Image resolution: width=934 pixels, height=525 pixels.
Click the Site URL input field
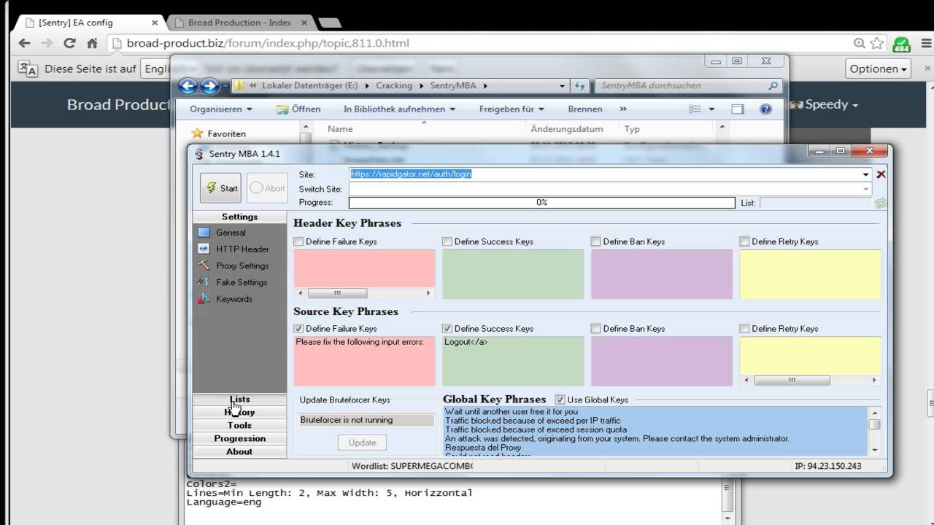click(604, 174)
